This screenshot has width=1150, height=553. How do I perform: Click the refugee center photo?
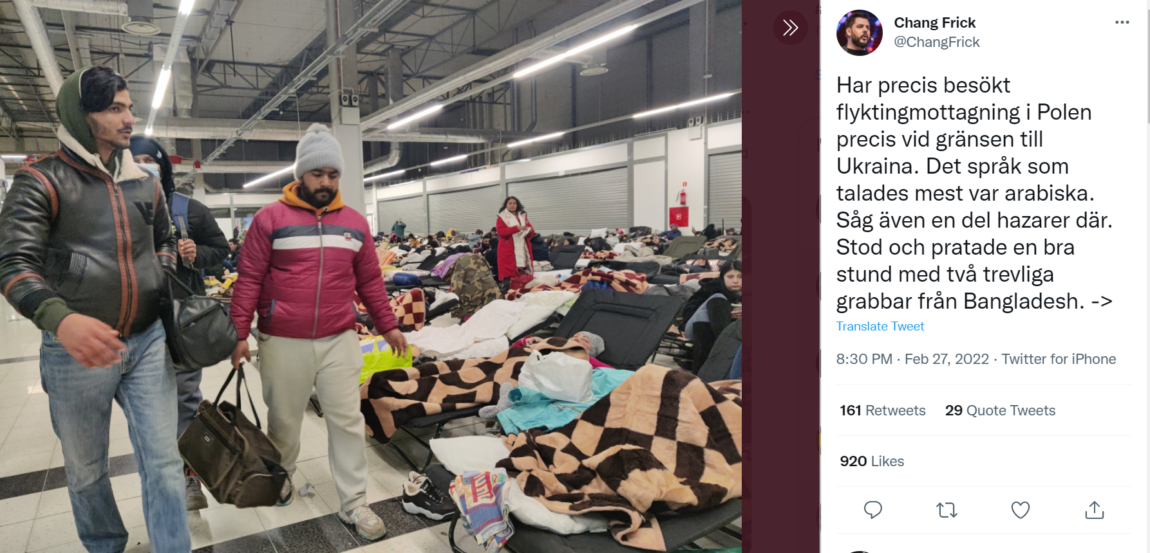[371, 276]
